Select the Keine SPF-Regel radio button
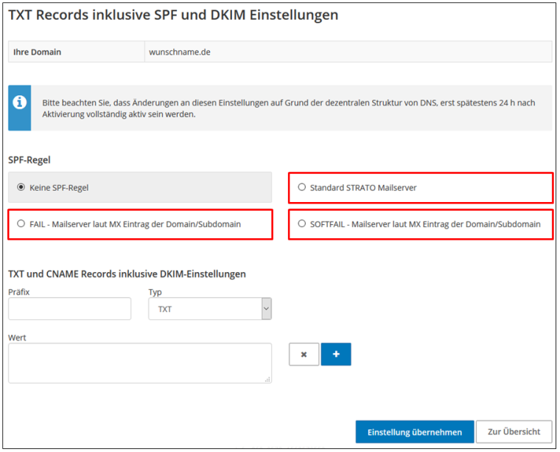 [21, 187]
